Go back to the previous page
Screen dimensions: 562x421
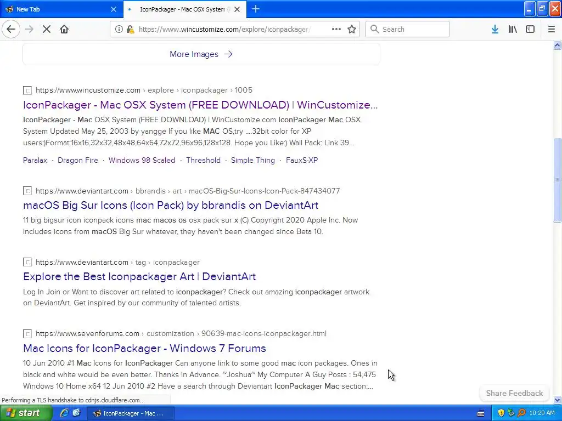11,29
